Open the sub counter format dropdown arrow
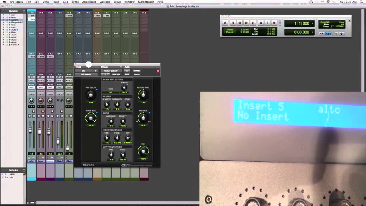366x206 pixels. coord(312,32)
